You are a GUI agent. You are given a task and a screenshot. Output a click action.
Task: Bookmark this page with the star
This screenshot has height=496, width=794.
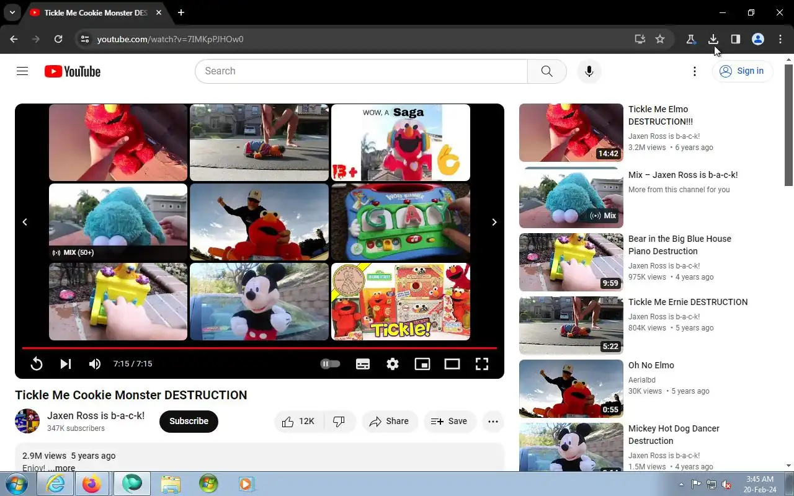660,39
